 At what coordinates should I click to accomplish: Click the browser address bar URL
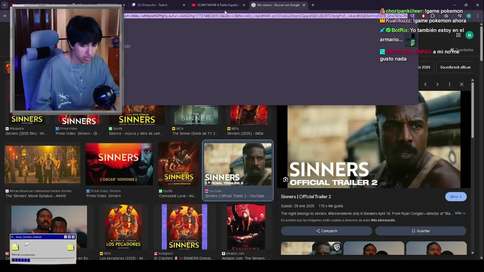(x=265, y=16)
